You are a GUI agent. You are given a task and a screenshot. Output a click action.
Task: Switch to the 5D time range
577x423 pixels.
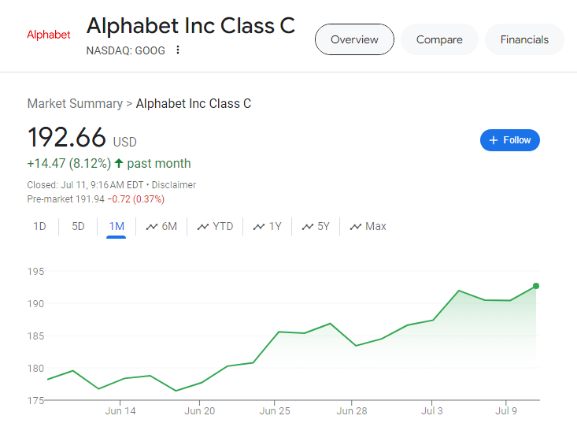78,226
